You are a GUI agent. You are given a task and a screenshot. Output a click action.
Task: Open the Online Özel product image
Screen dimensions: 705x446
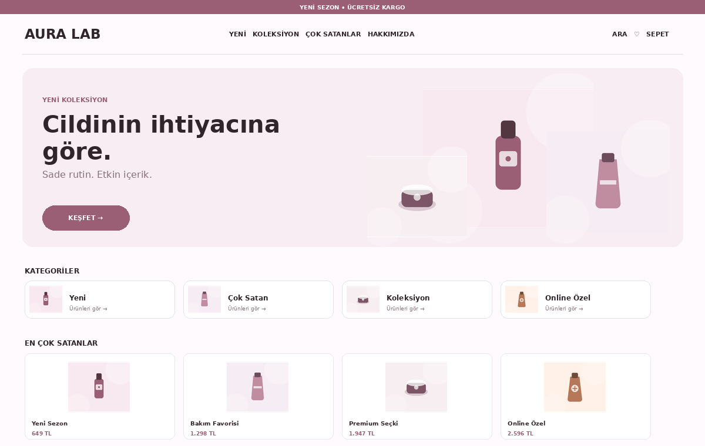pos(575,387)
